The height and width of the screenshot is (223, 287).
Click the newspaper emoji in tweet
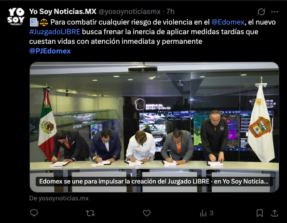click(34, 22)
